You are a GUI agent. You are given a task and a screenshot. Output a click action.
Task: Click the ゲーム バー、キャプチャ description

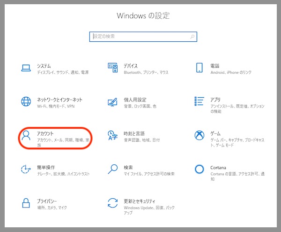coord(237,142)
